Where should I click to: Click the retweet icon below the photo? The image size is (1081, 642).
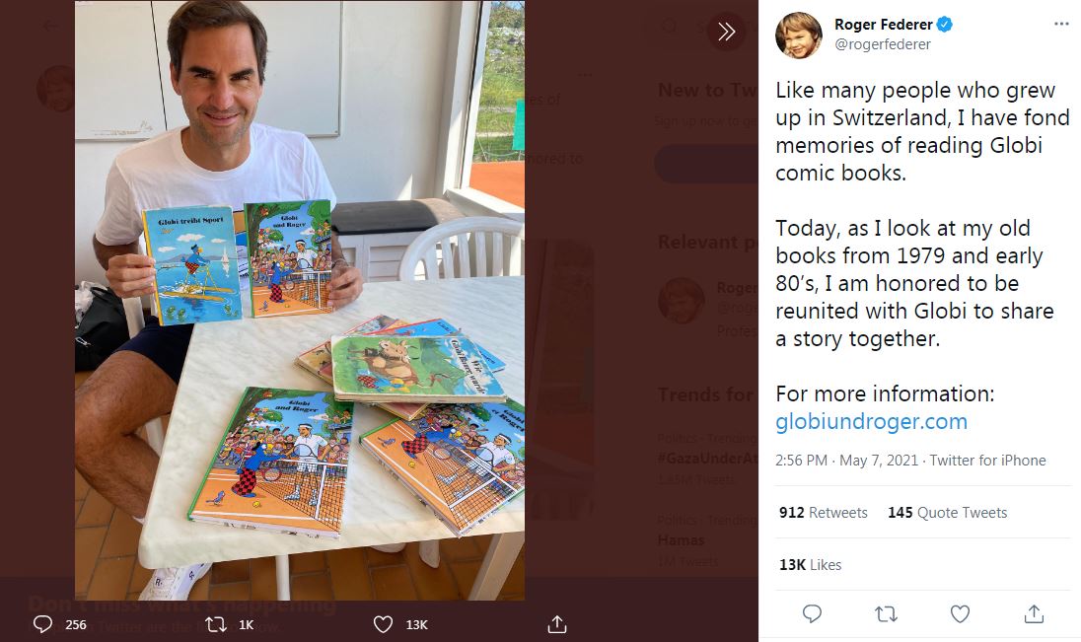[219, 624]
